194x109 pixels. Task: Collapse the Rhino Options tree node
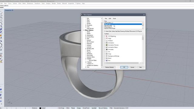pos(84,30)
